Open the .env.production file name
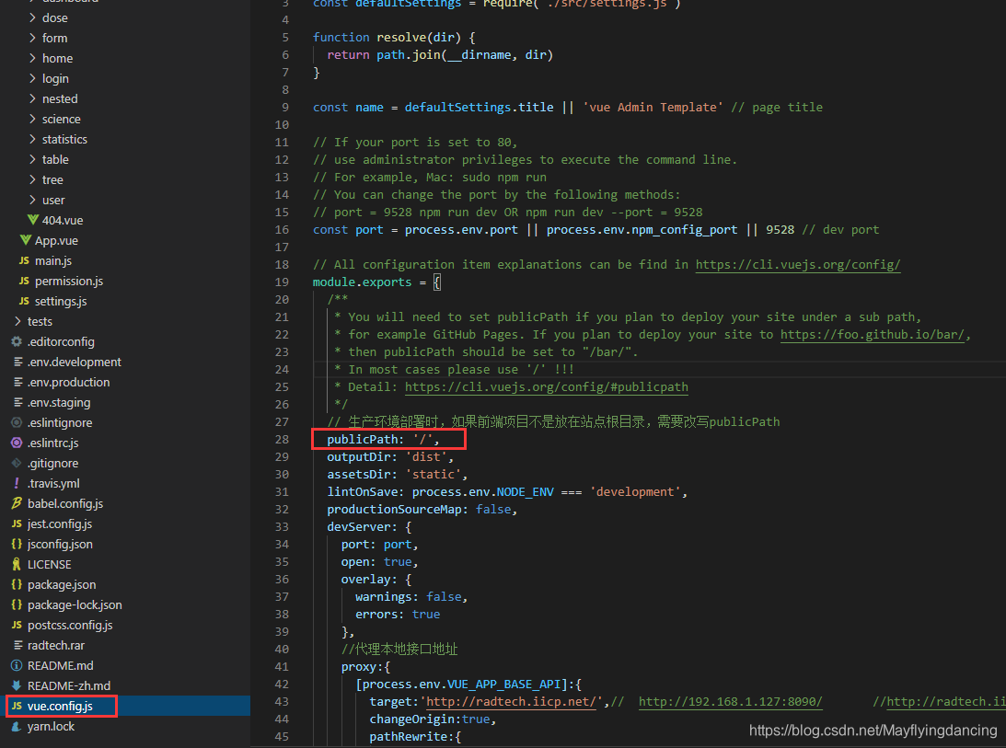This screenshot has height=748, width=1006. pos(69,383)
